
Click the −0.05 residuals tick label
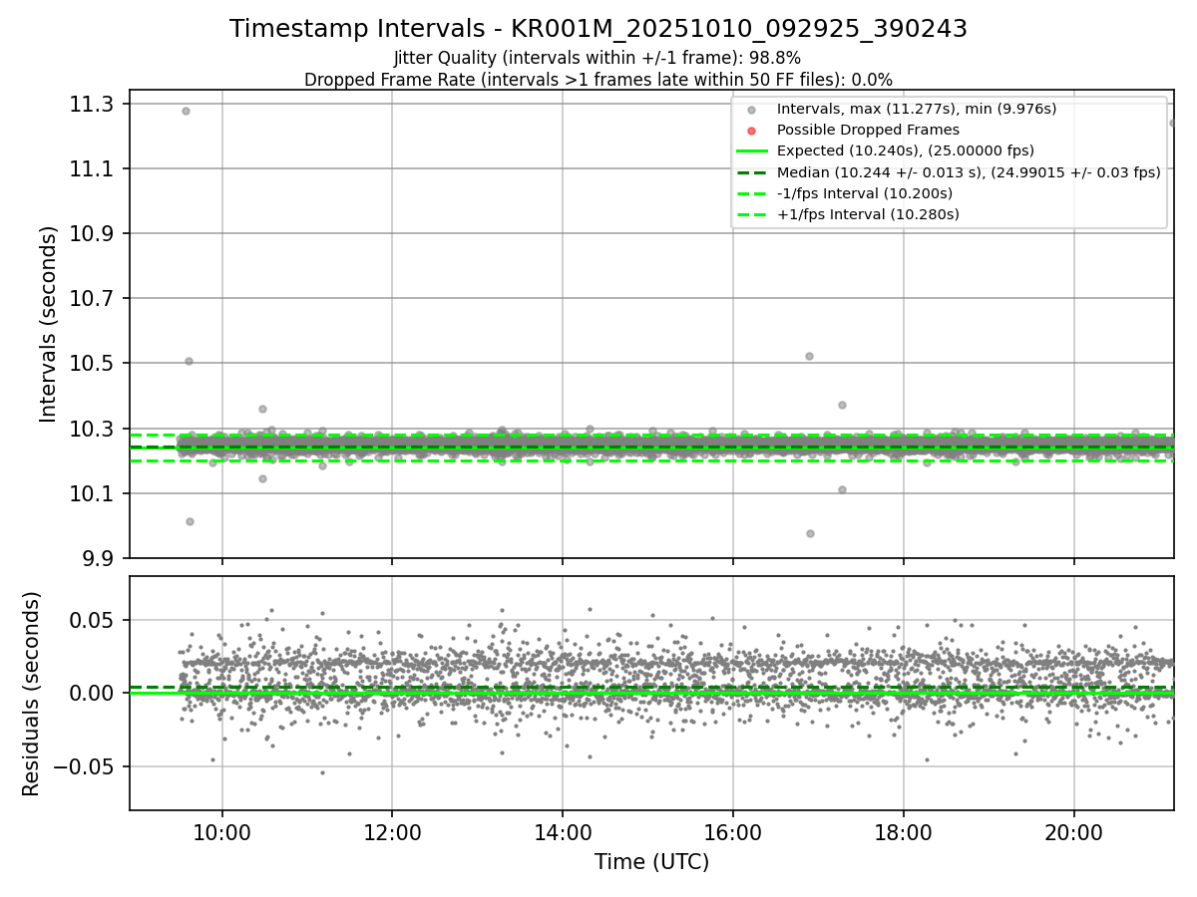click(85, 767)
